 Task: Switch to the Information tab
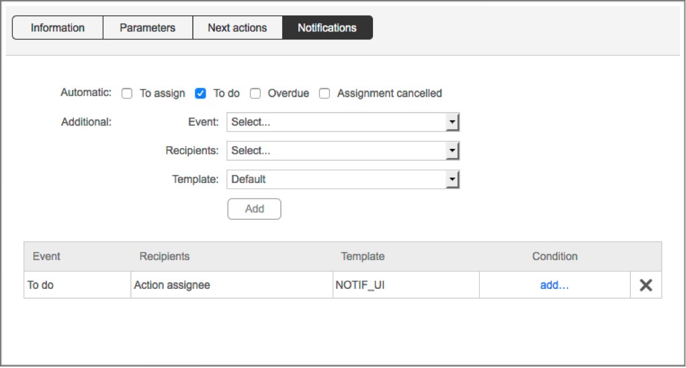(x=58, y=28)
